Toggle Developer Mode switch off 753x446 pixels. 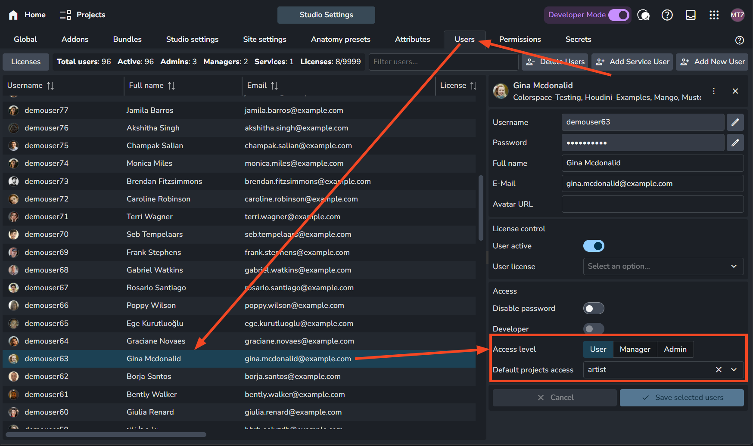point(618,15)
